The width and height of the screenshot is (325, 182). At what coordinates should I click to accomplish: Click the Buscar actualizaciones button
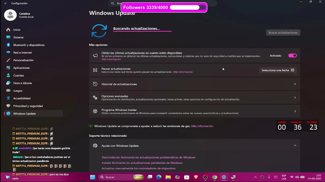(283, 33)
